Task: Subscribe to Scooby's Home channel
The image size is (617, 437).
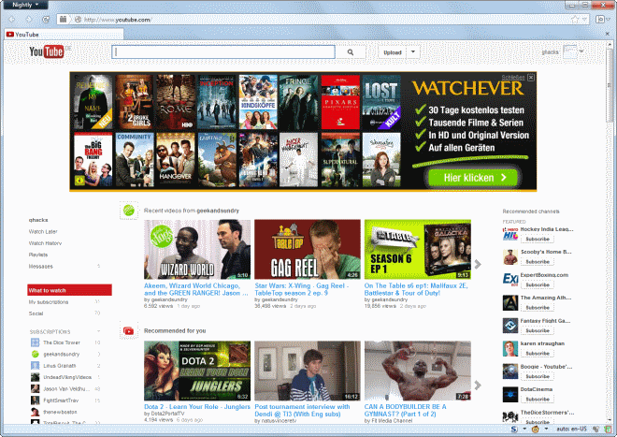Action: [x=538, y=262]
